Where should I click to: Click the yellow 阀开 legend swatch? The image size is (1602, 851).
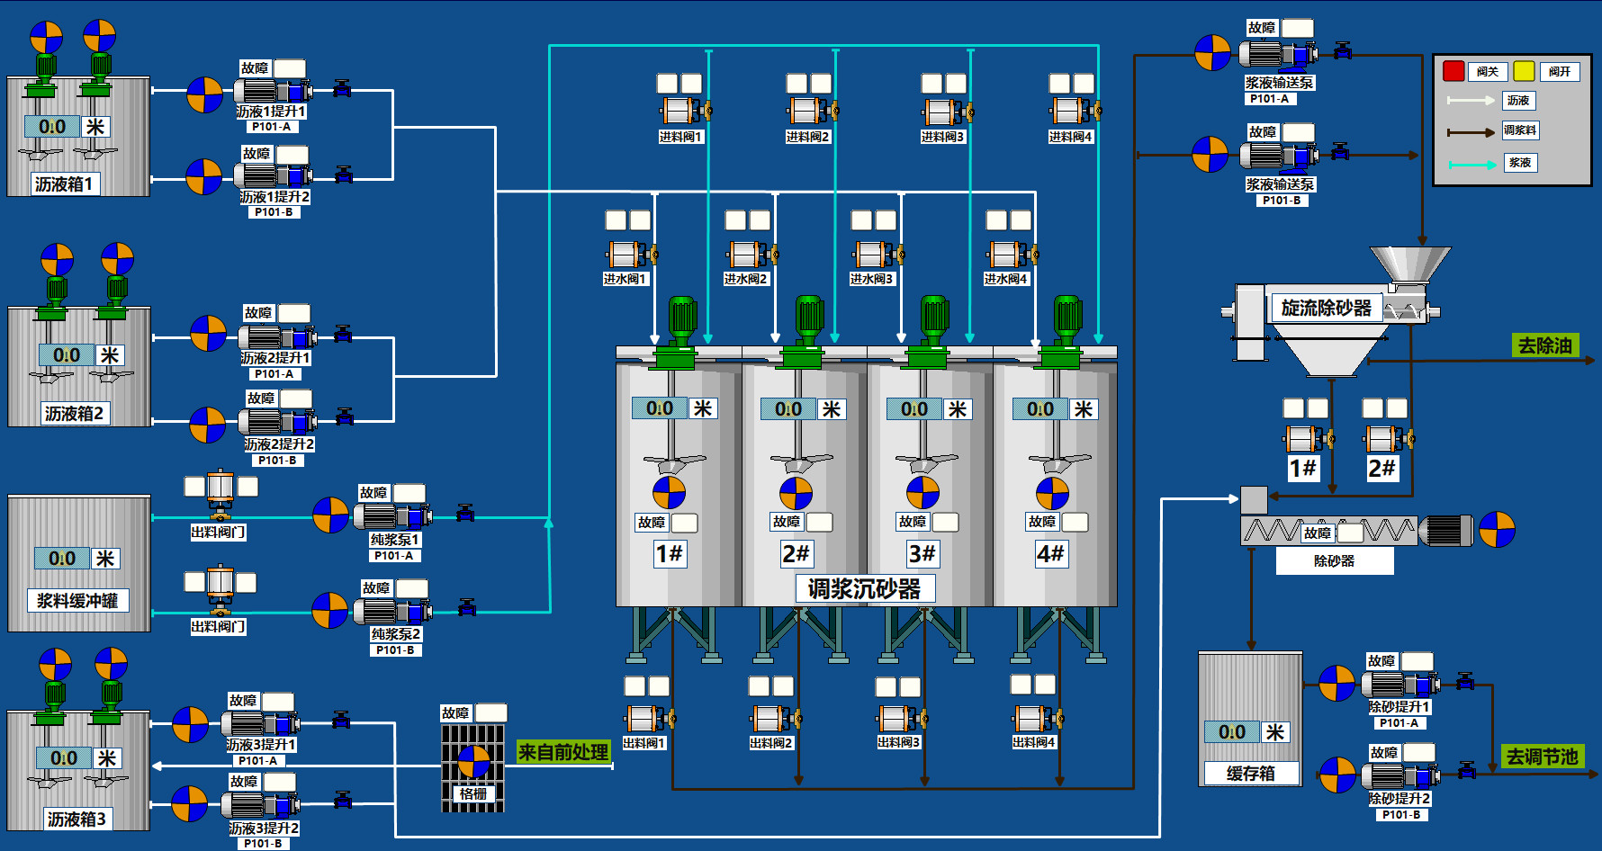(1524, 71)
